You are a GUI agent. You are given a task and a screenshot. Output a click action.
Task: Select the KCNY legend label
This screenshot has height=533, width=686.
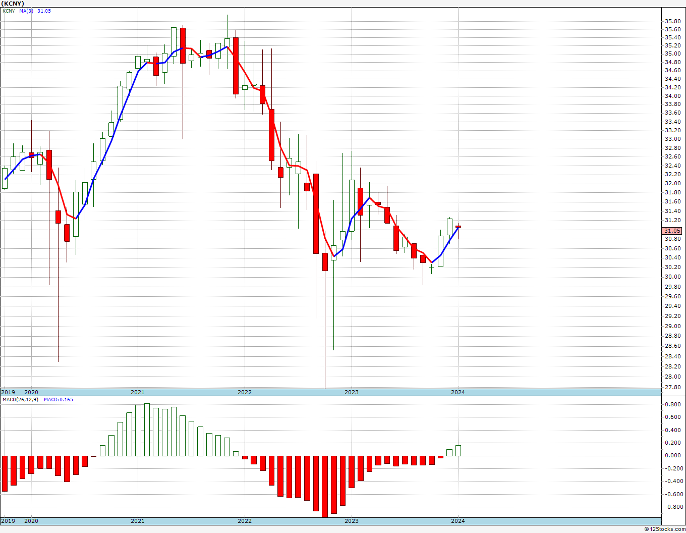click(9, 11)
